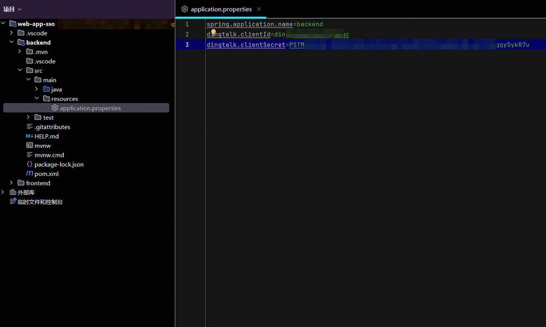Click the src folder icon
The width and height of the screenshot is (546, 327).
(29, 71)
